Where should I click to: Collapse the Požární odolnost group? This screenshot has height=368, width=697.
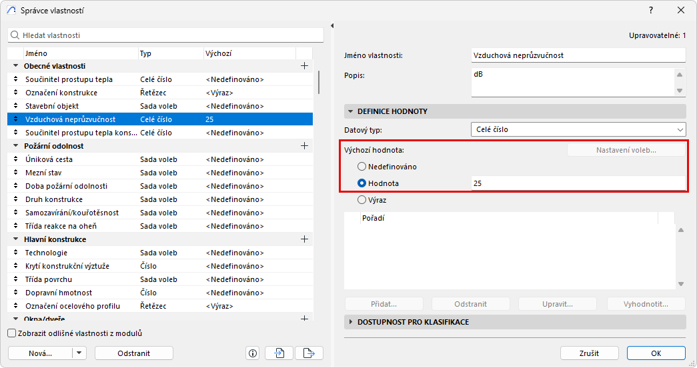(16, 146)
